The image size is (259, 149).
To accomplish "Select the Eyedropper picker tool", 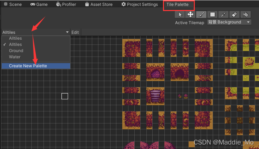I will (x=223, y=15).
